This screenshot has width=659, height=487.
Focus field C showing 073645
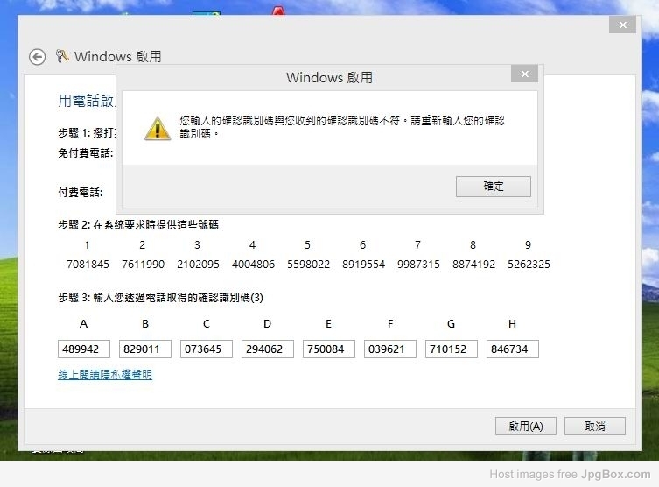pyautogui.click(x=207, y=349)
